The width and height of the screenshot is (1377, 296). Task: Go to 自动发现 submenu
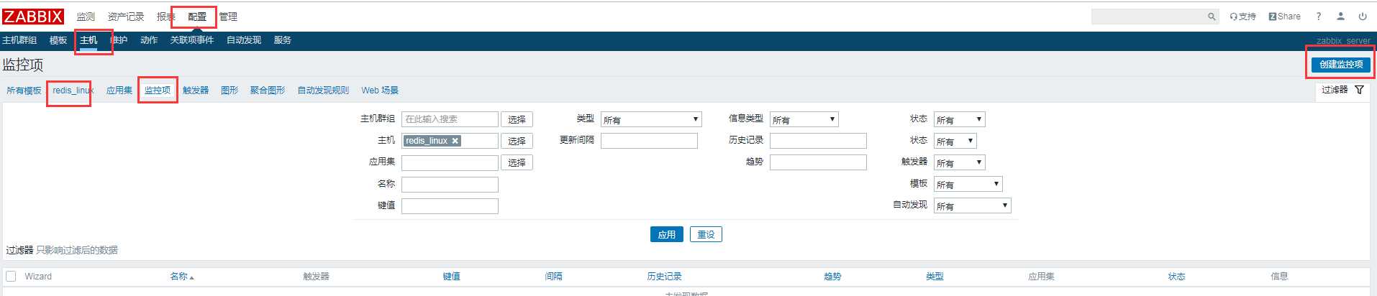[x=244, y=40]
